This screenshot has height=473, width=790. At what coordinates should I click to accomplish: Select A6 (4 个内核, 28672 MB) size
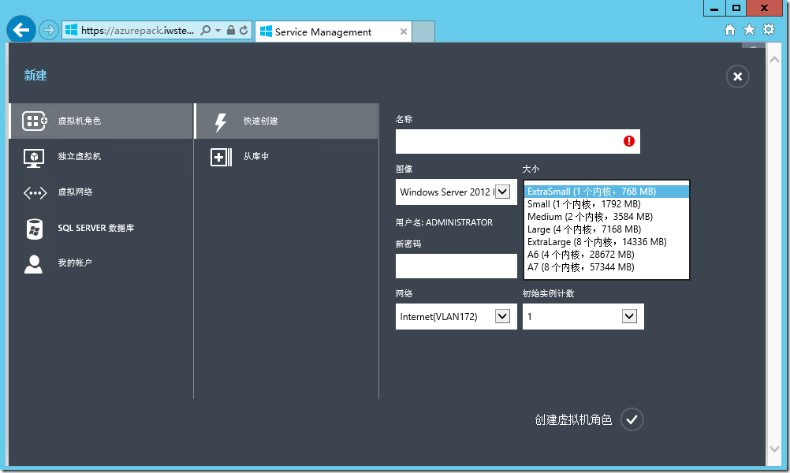[606, 255]
